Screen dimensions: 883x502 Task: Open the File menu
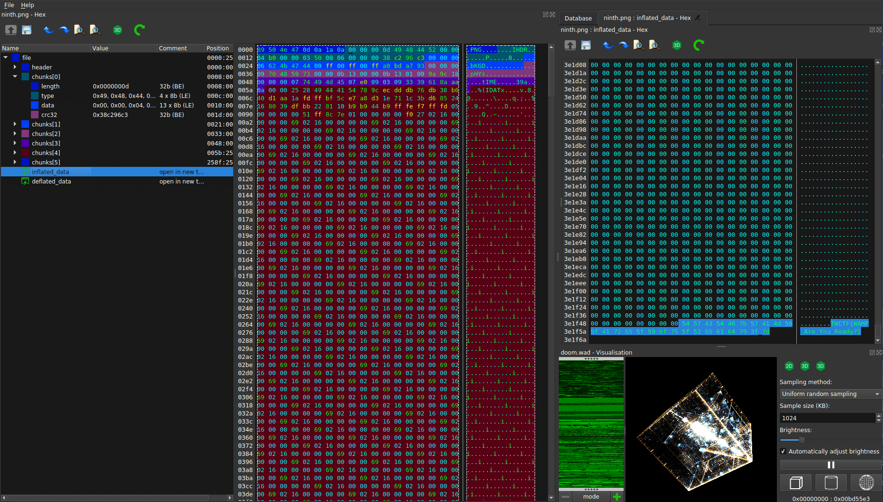[x=9, y=5]
